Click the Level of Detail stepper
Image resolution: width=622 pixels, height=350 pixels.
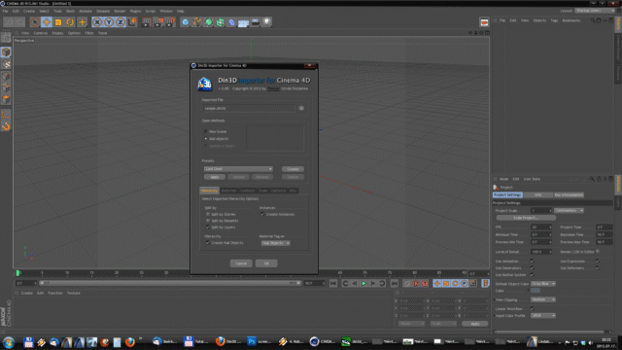click(550, 252)
